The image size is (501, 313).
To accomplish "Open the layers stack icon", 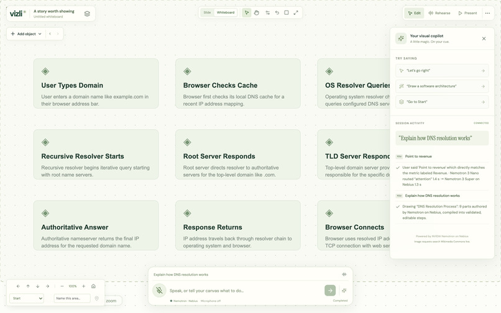I will point(87,14).
